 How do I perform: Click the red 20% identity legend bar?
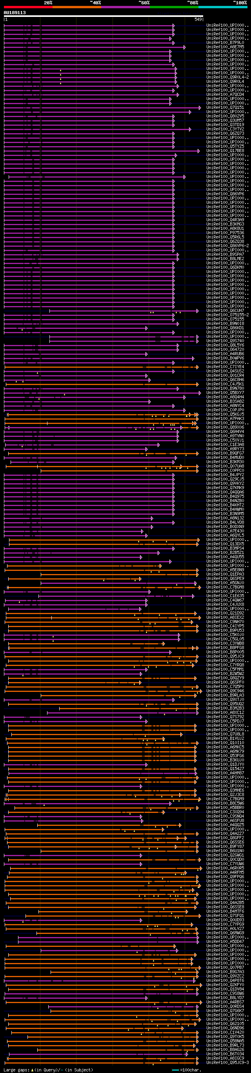point(28,7)
